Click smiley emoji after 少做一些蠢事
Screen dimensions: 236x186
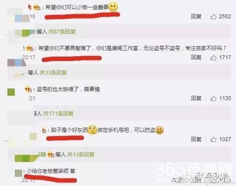113,7
